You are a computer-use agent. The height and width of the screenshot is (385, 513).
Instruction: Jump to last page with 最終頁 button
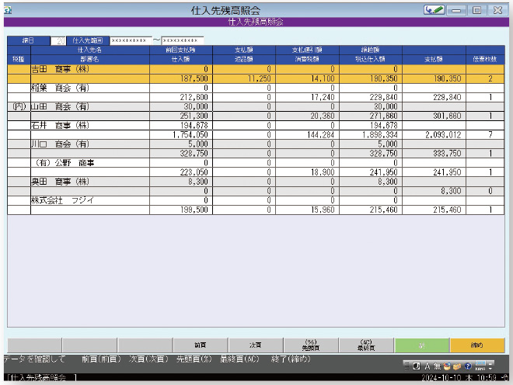(365, 345)
